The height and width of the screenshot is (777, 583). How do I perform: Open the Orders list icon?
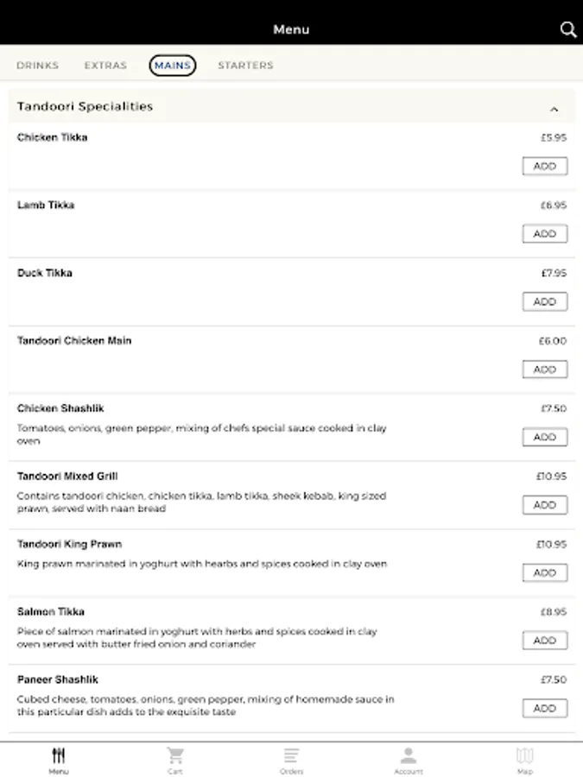(x=291, y=756)
